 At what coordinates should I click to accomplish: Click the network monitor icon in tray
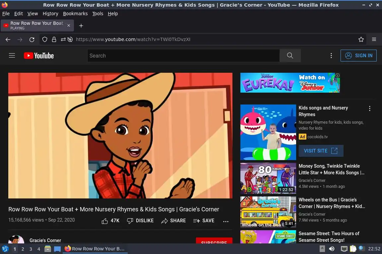[x=344, y=249]
